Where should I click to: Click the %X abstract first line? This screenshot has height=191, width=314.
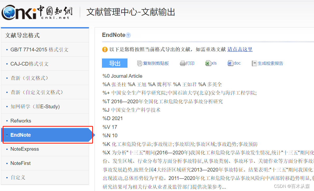[208, 153]
